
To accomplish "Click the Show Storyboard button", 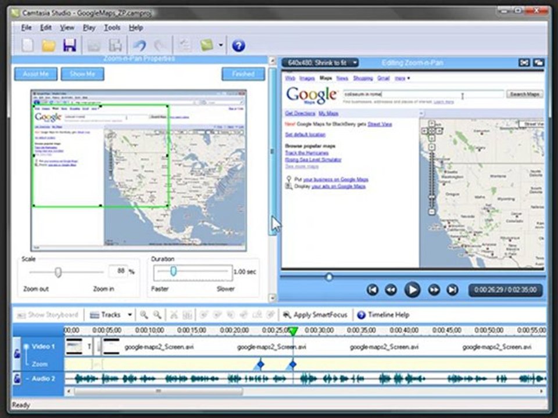I will point(48,315).
